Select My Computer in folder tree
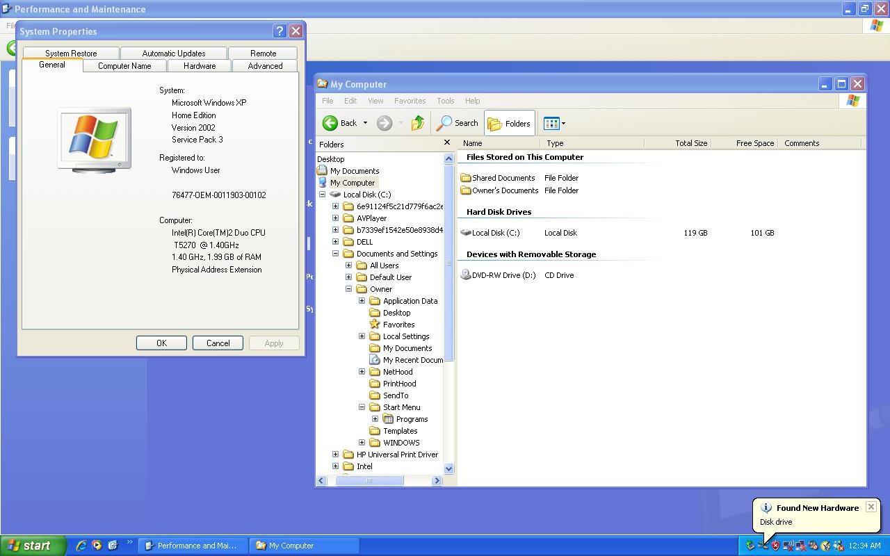The width and height of the screenshot is (890, 556). [346, 183]
